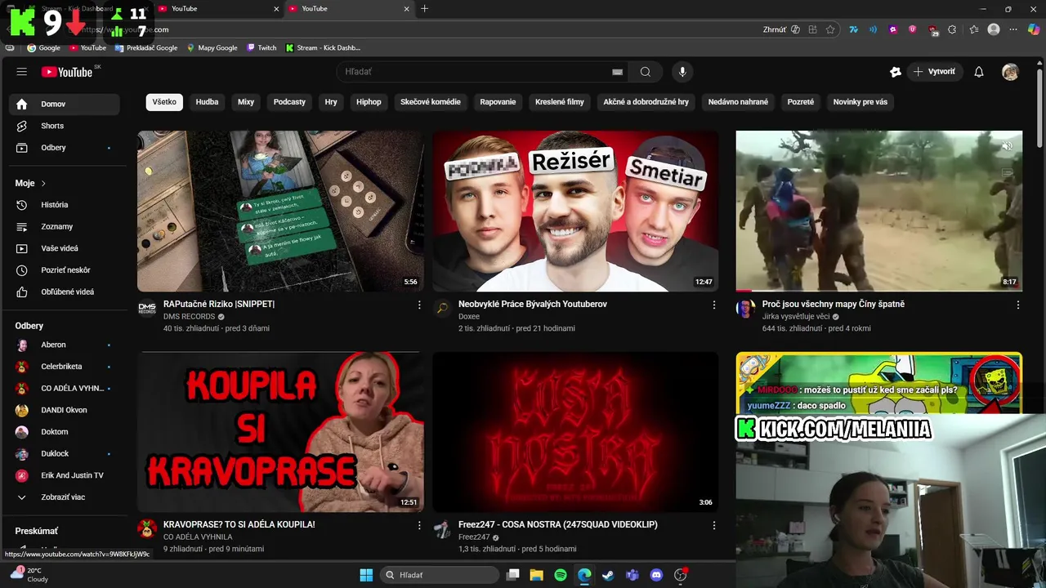Open Doxee channel link under video

[469, 317]
